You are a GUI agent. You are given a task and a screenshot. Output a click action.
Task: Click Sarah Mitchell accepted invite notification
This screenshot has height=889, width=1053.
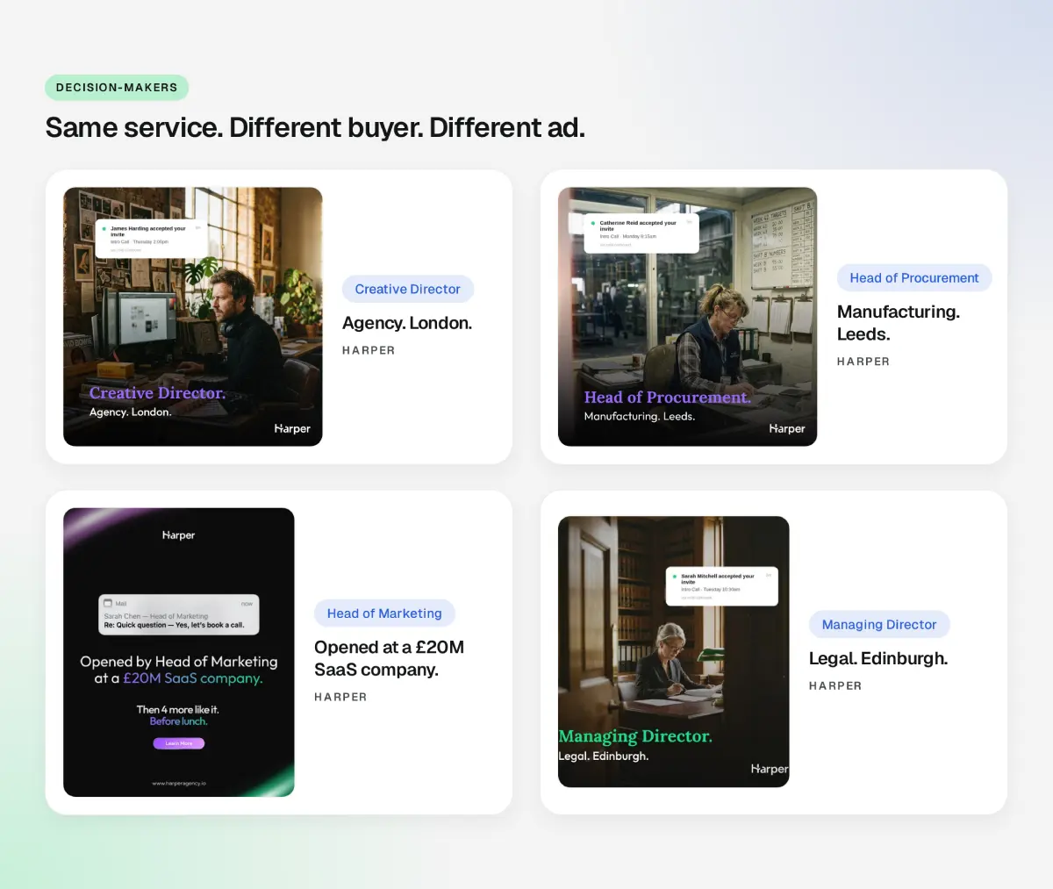722,586
